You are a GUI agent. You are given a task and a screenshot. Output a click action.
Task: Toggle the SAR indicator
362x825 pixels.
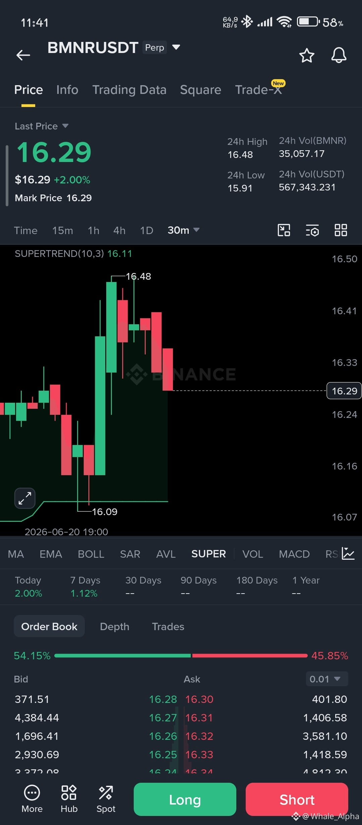click(130, 554)
